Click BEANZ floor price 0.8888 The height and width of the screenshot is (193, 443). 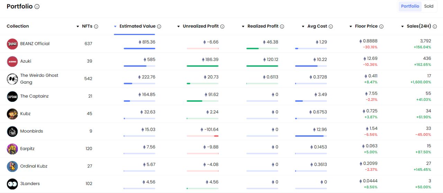368,41
